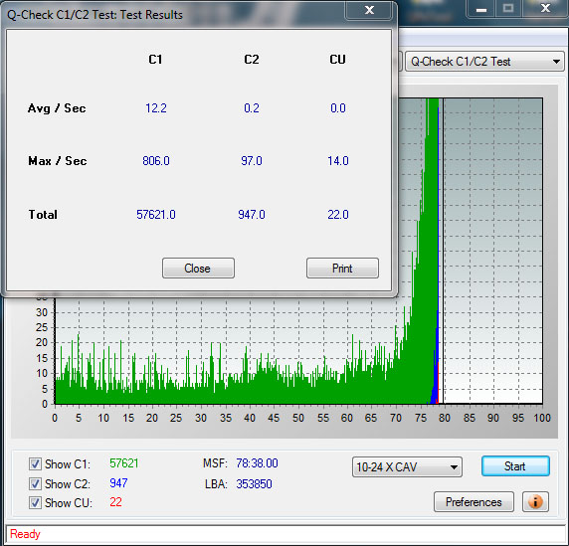
Task: Open the Preferences settings
Action: (474, 502)
